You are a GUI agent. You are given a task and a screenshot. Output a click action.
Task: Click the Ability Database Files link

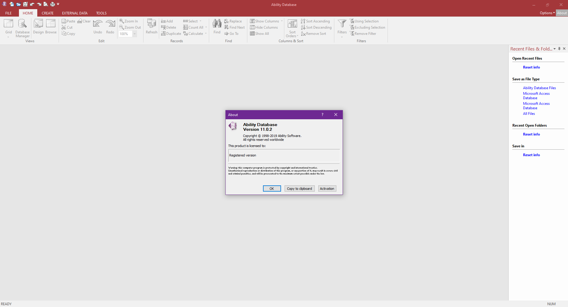click(x=539, y=88)
